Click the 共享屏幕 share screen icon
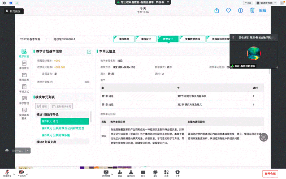Image resolution: width=286 pixels, height=179 pixels. click(106, 173)
